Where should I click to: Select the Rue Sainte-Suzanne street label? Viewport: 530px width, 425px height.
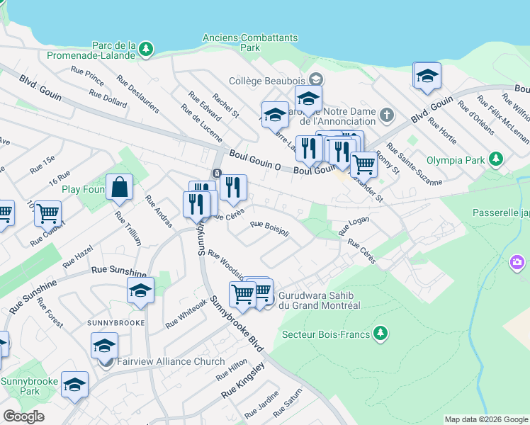(414, 164)
